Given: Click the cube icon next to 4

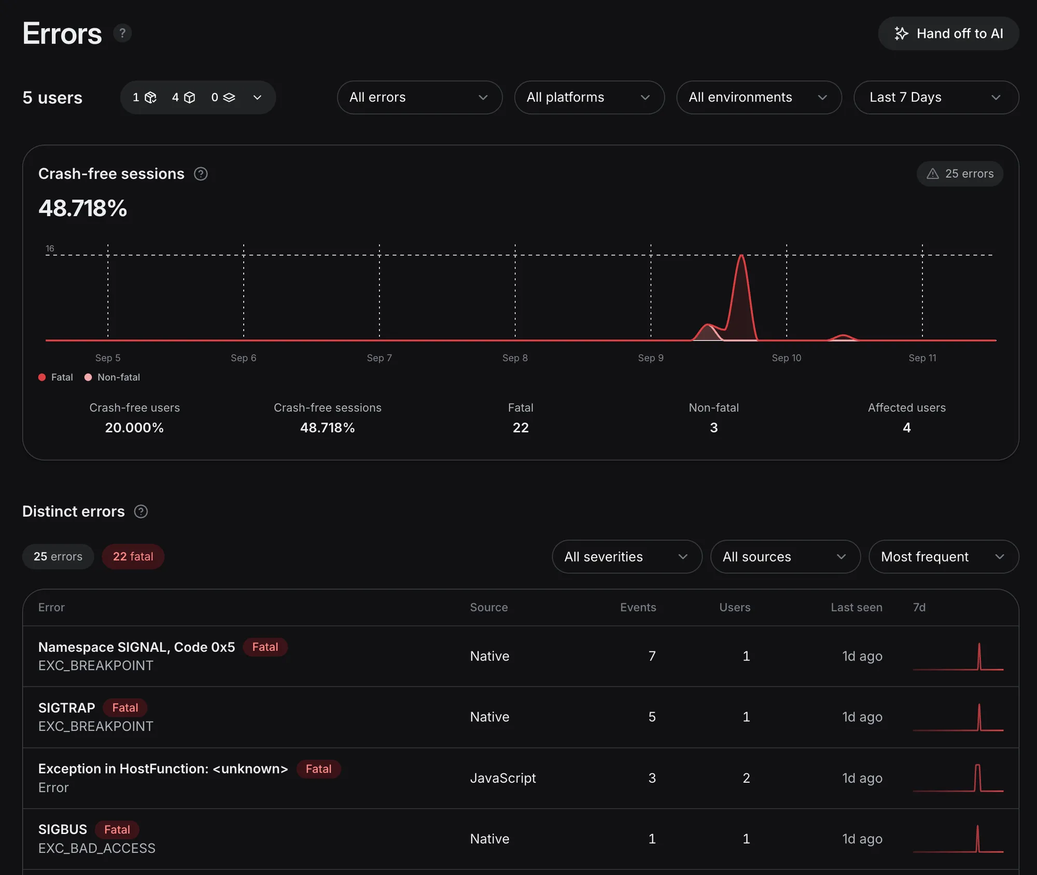Looking at the screenshot, I should [x=190, y=97].
